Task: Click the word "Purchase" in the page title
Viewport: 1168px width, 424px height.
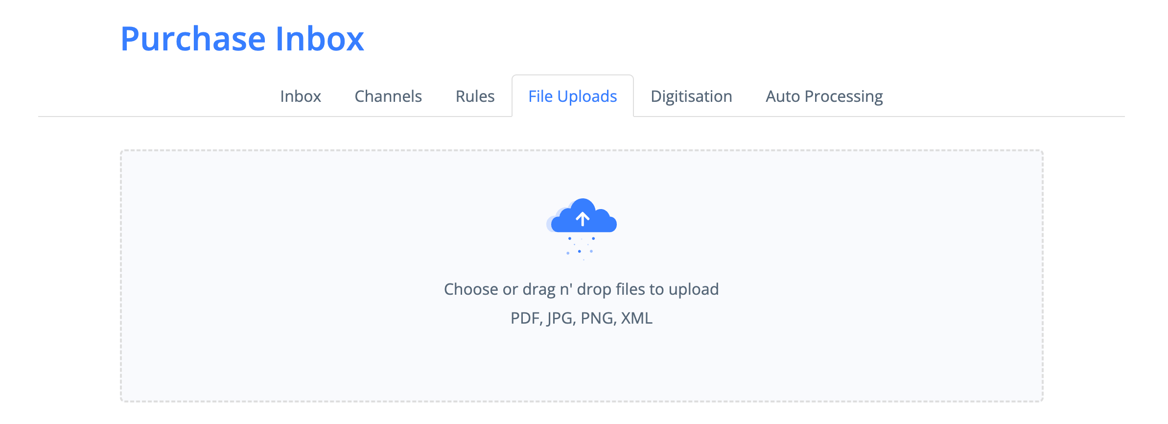Action: pyautogui.click(x=193, y=39)
